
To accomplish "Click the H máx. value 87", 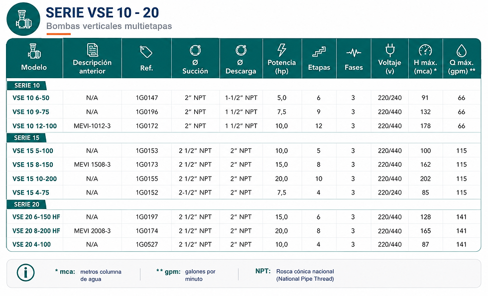I will 425,244.
